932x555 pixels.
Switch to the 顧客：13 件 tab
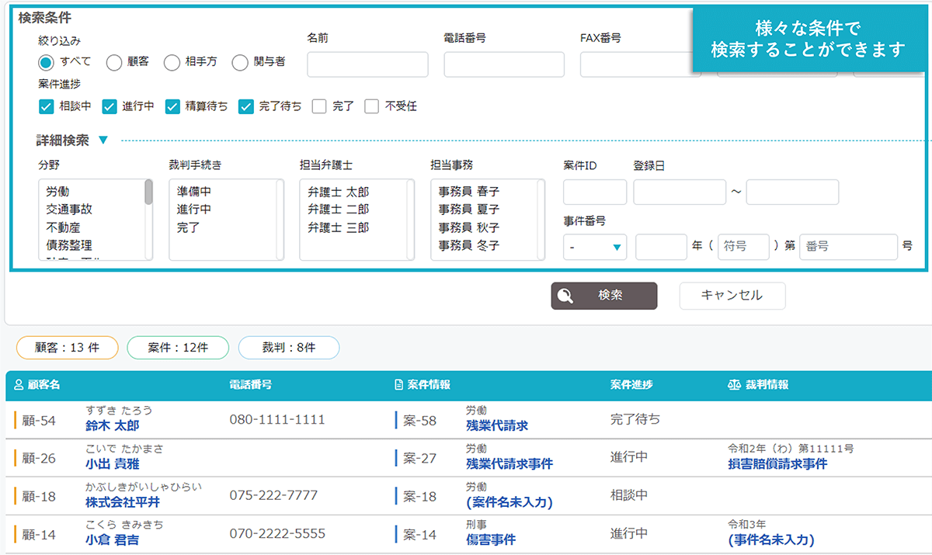click(67, 348)
